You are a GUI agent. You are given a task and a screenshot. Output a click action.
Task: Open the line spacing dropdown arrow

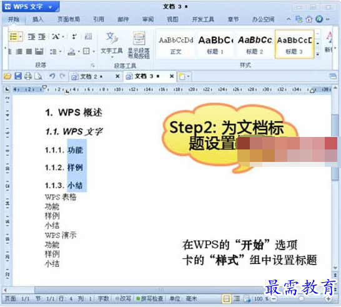pyautogui.click(x=60, y=52)
